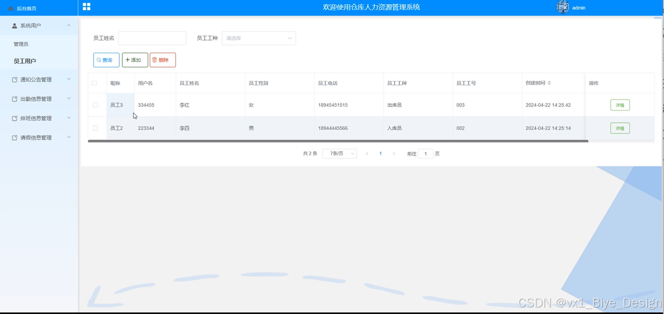Viewport: 664px width, 314px height.
Task: Click the admin username in header
Action: coord(579,8)
